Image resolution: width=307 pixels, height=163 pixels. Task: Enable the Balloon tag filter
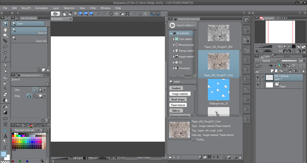176,111
